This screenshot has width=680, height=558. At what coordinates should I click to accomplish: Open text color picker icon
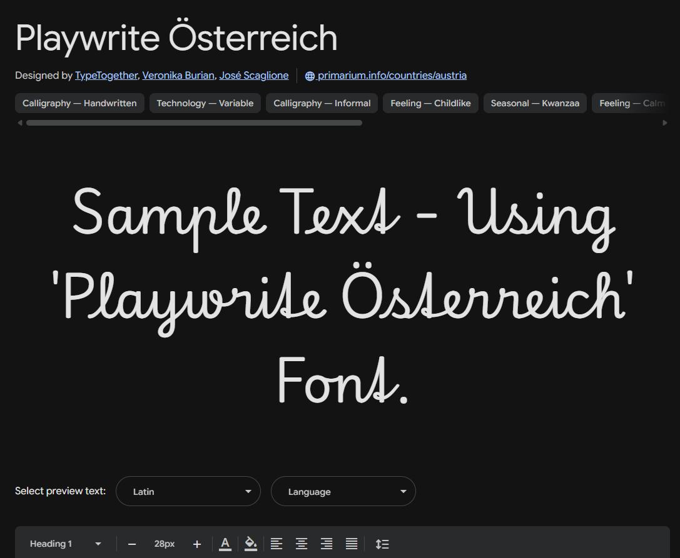coord(225,544)
